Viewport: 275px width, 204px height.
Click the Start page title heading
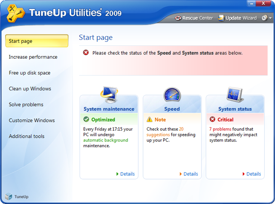(x=96, y=38)
